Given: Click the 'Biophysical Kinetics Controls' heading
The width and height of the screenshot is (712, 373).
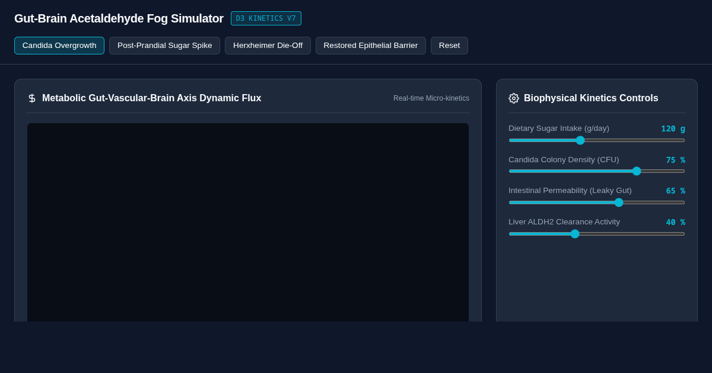Looking at the screenshot, I should (591, 98).
